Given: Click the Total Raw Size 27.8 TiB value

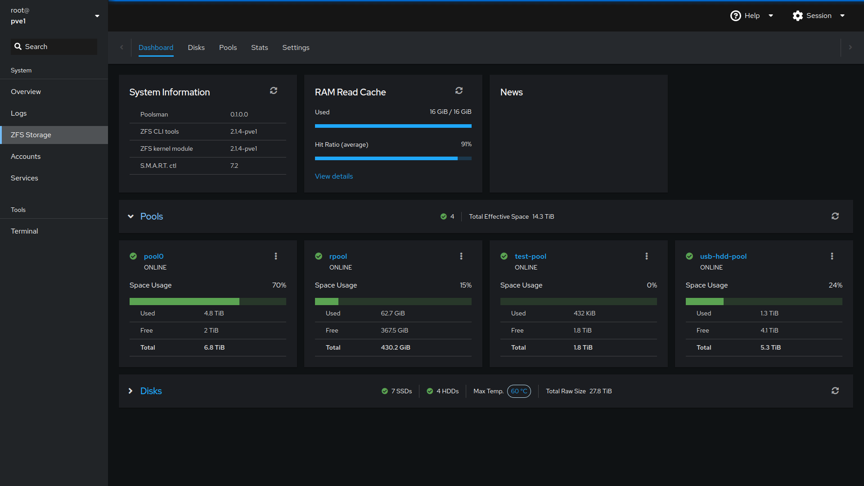Looking at the screenshot, I should click(x=601, y=391).
